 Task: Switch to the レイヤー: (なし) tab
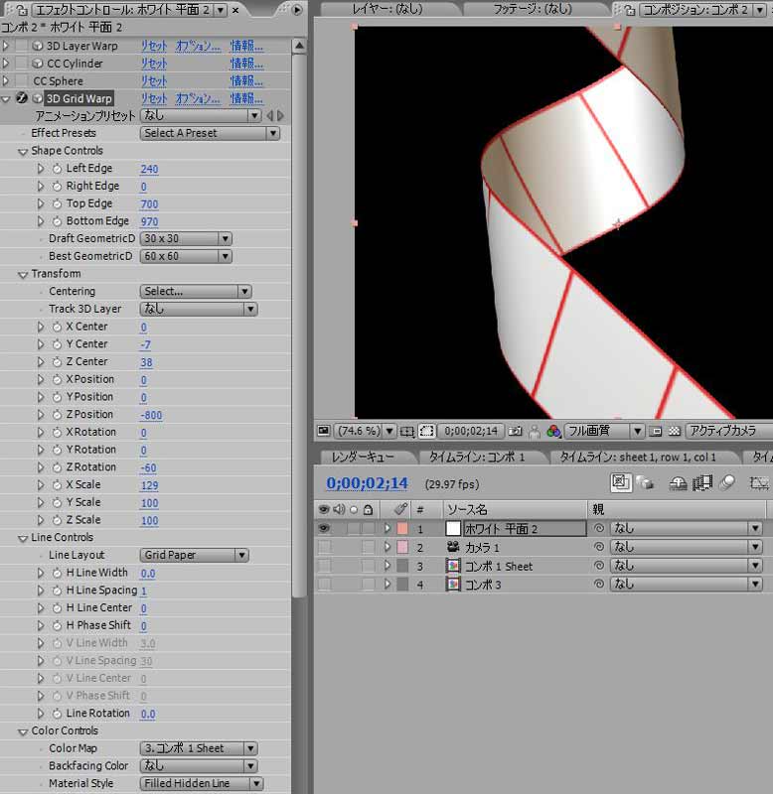[x=387, y=9]
